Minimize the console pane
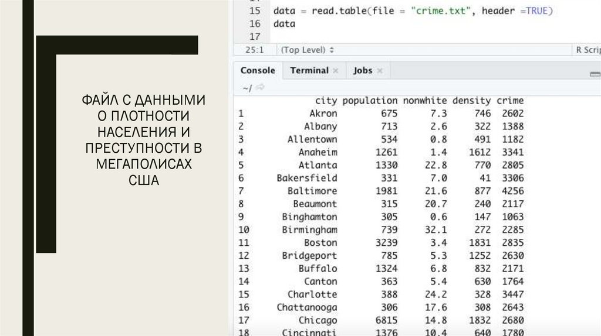Image resolution: width=601 pixels, height=336 pixels. point(594,73)
